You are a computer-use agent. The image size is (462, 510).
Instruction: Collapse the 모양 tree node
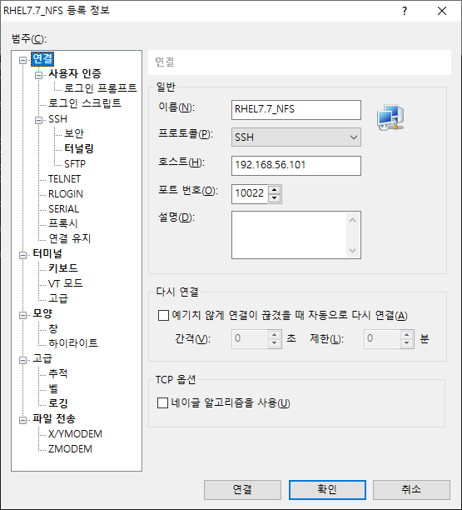pyautogui.click(x=22, y=315)
